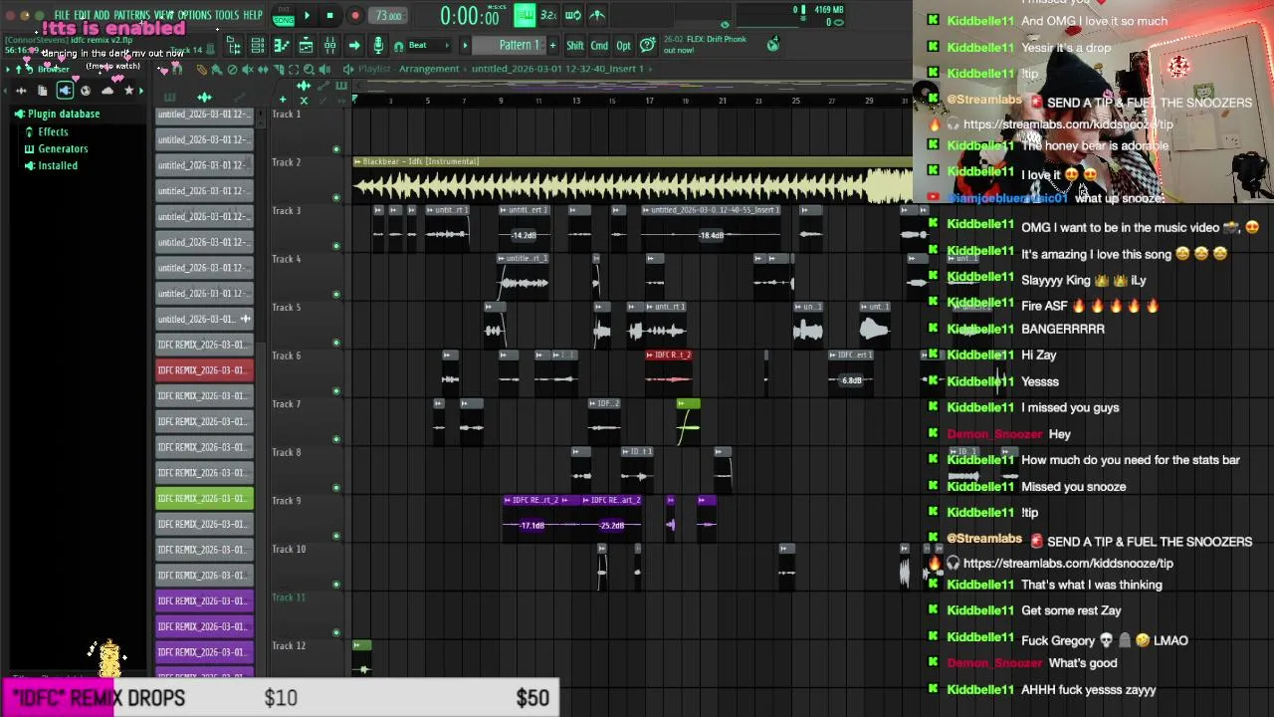1274x717 pixels.
Task: Select the Paint brush tool in playlist
Action: [x=216, y=69]
